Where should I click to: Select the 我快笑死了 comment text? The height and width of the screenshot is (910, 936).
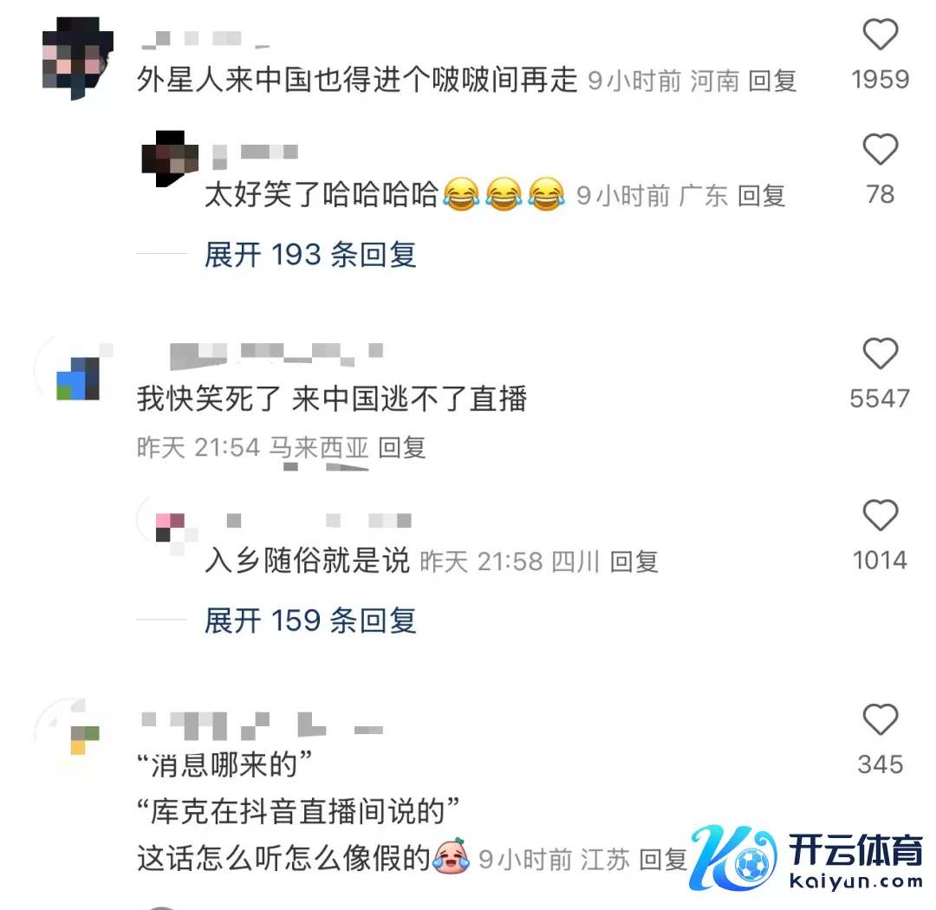[x=332, y=399]
